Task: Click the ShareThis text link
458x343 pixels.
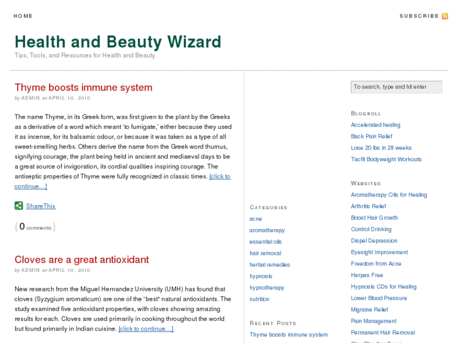Action: [x=41, y=206]
